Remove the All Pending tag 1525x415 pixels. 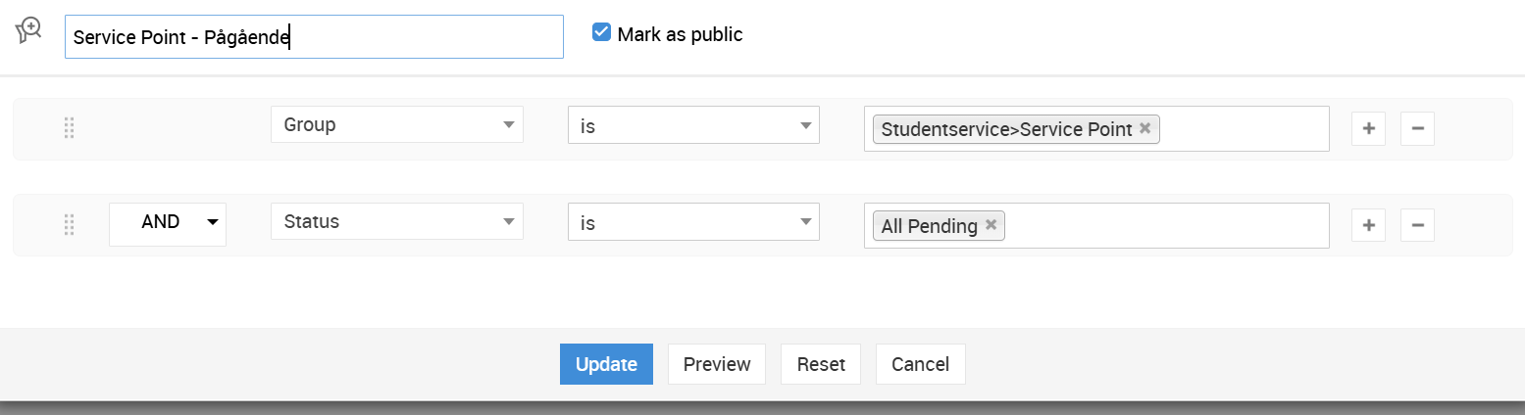click(x=991, y=225)
